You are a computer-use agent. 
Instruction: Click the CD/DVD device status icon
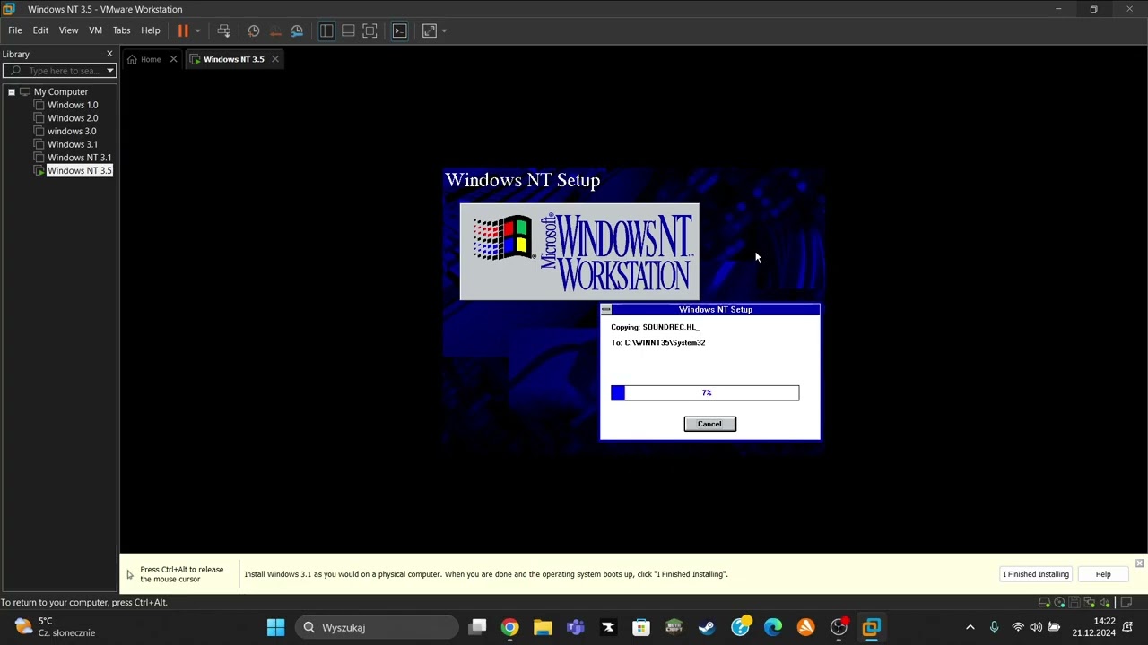(1060, 602)
